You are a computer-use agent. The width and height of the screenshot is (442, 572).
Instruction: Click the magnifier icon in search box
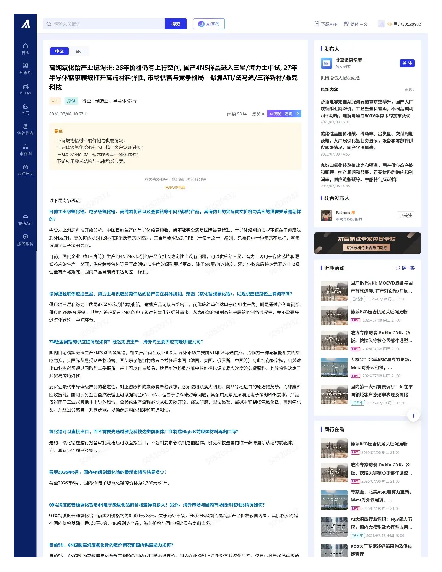click(x=49, y=24)
